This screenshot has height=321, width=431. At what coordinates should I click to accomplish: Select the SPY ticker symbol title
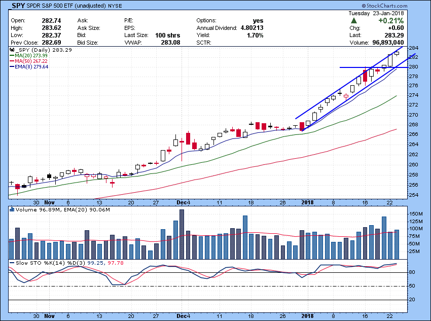(18, 6)
